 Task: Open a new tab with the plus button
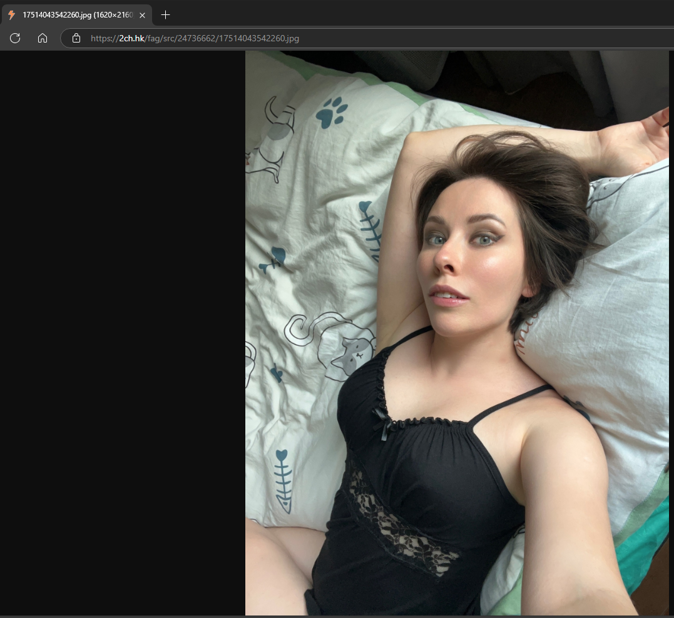click(x=165, y=15)
